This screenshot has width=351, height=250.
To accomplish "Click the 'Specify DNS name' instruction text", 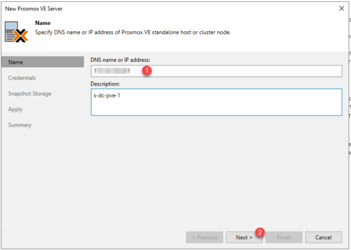I will point(133,32).
